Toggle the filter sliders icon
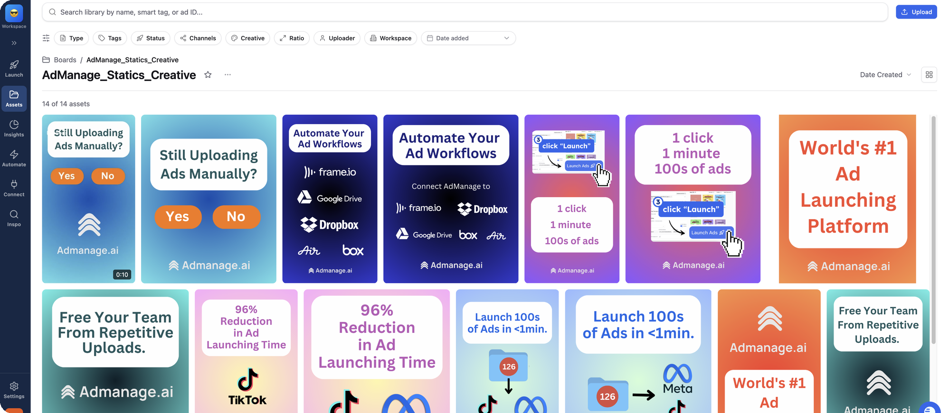This screenshot has height=413, width=949. pyautogui.click(x=46, y=38)
